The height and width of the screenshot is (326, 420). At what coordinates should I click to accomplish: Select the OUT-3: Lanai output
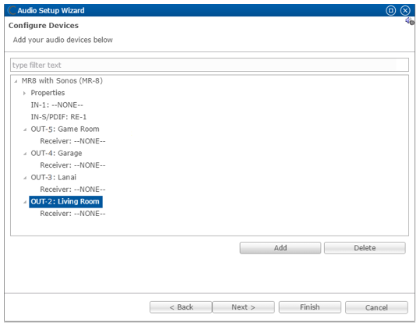53,177
